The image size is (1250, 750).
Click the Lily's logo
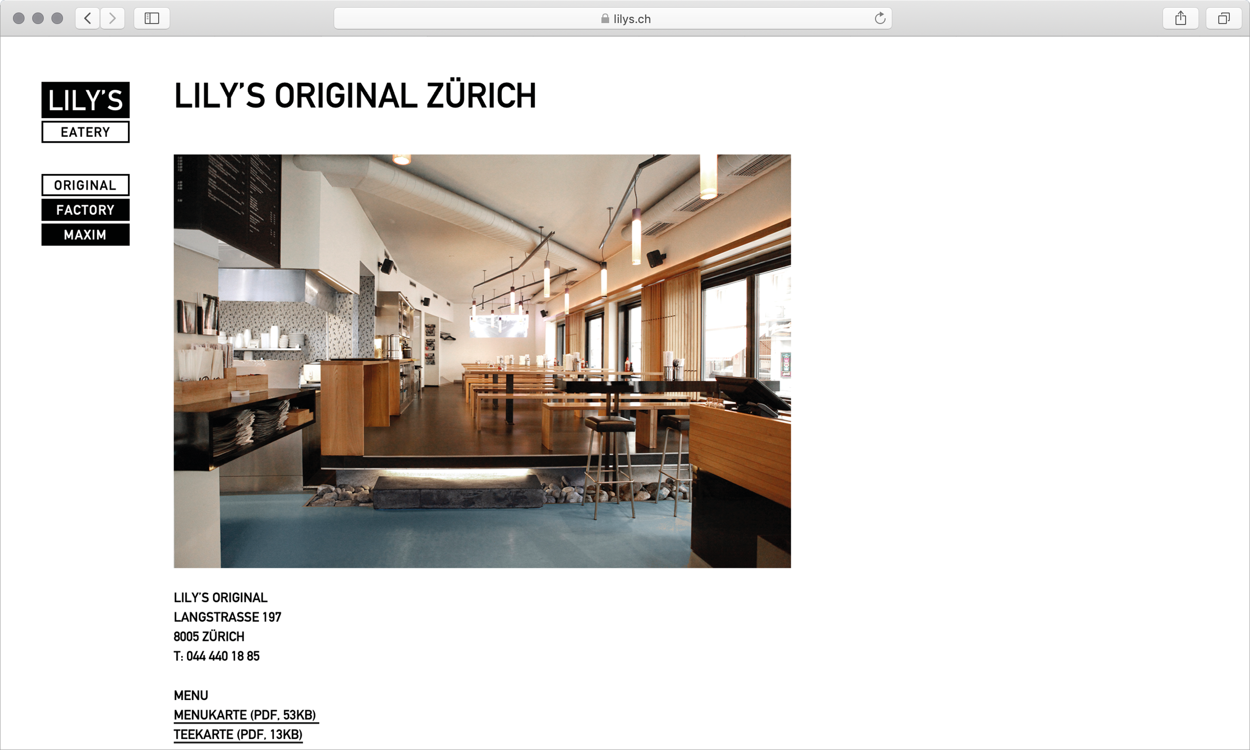pos(86,100)
